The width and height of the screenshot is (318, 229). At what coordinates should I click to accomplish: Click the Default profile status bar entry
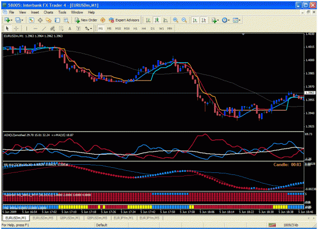pyautogui.click(x=102, y=225)
